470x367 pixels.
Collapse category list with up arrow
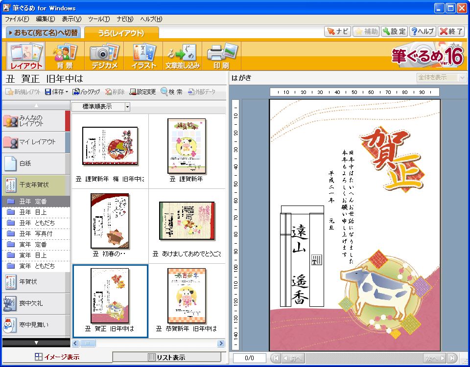pyautogui.click(x=36, y=105)
